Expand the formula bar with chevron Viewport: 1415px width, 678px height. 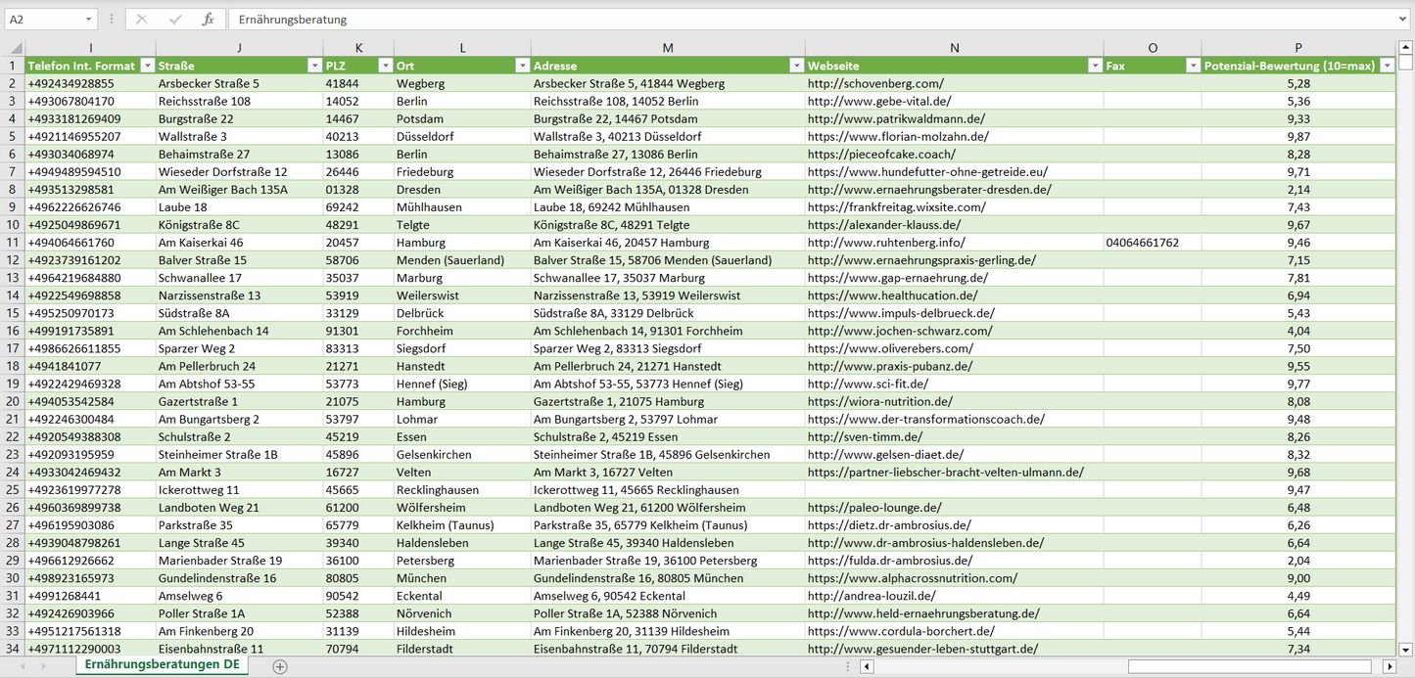pyautogui.click(x=1404, y=20)
